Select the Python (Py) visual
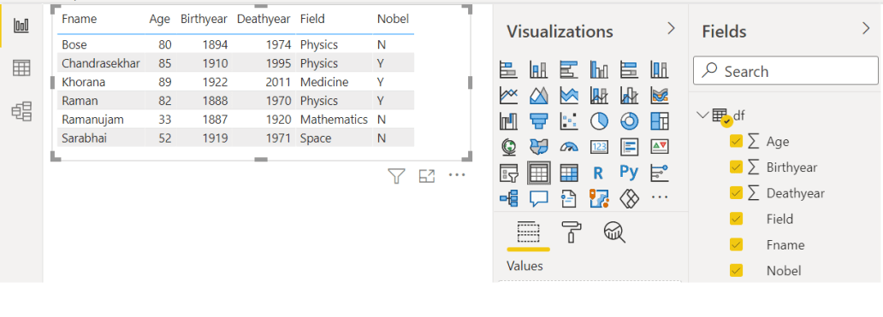Image resolution: width=883 pixels, height=317 pixels. [x=629, y=172]
